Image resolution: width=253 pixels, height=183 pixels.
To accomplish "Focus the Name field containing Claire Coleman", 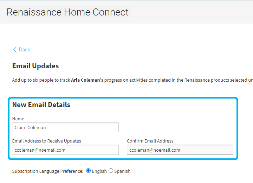I will coord(65,127).
